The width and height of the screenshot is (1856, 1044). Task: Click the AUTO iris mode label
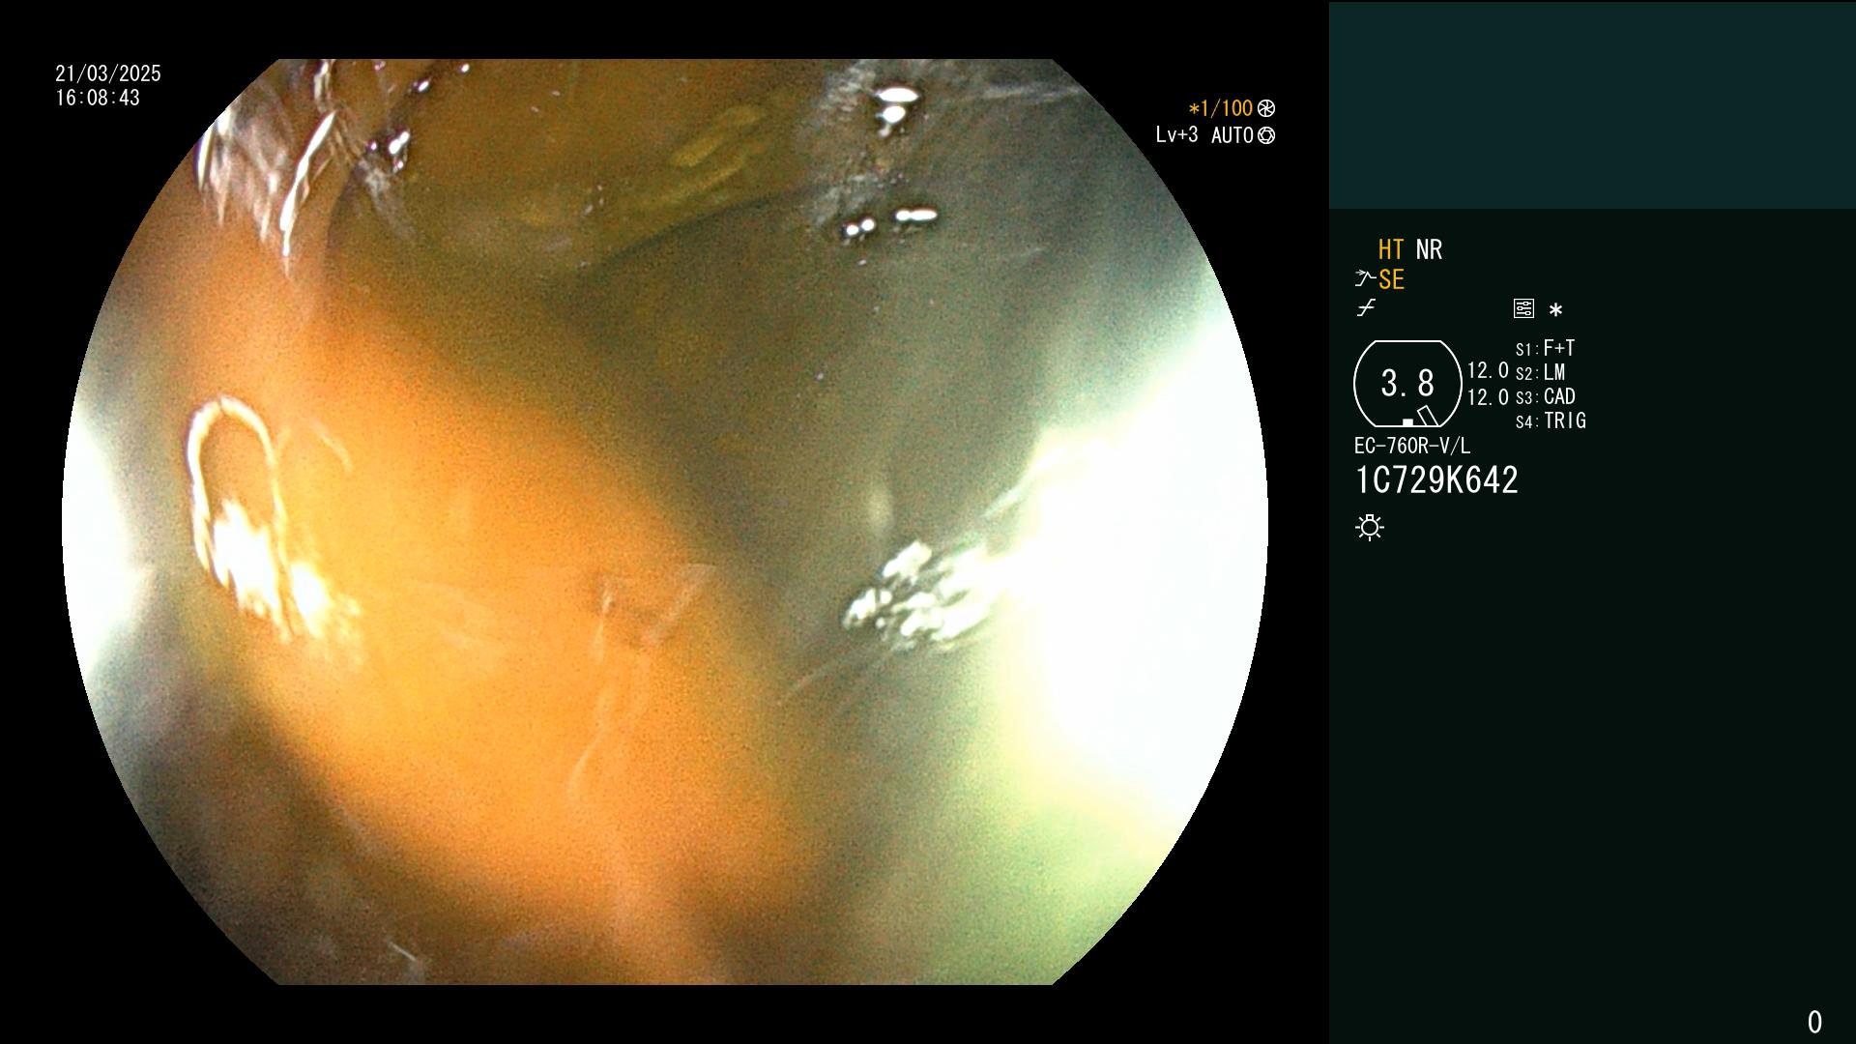1232,135
